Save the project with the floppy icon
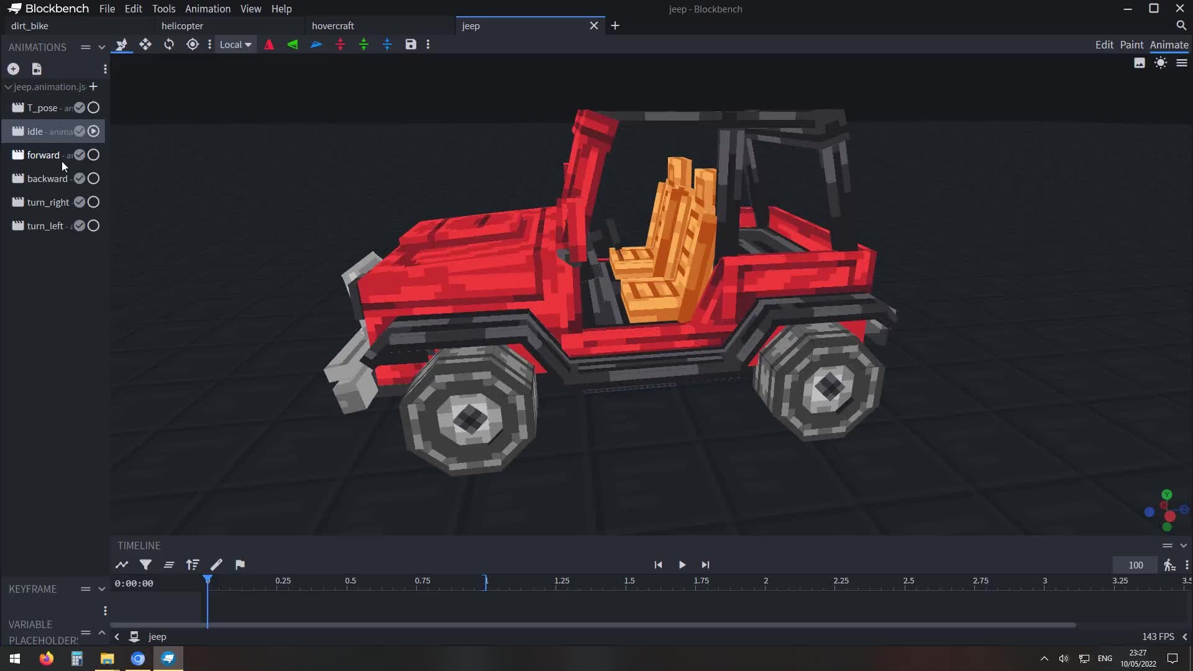1193x671 pixels. 411,44
